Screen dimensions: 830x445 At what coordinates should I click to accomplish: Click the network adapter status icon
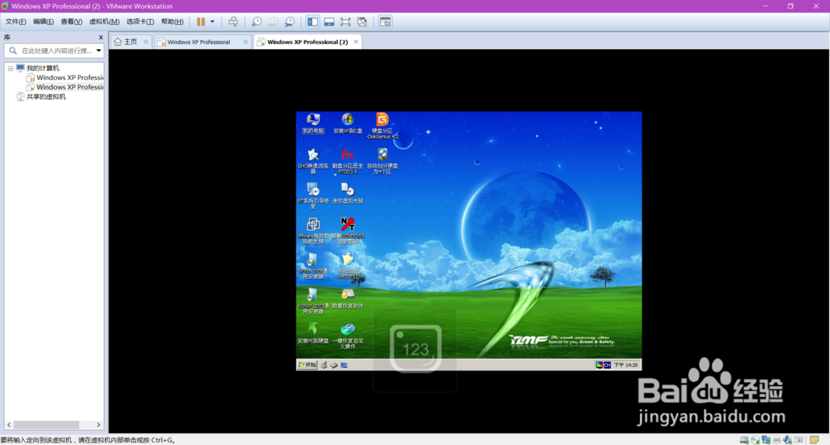[766, 440]
